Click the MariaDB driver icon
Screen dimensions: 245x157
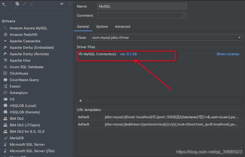[x=5, y=138]
